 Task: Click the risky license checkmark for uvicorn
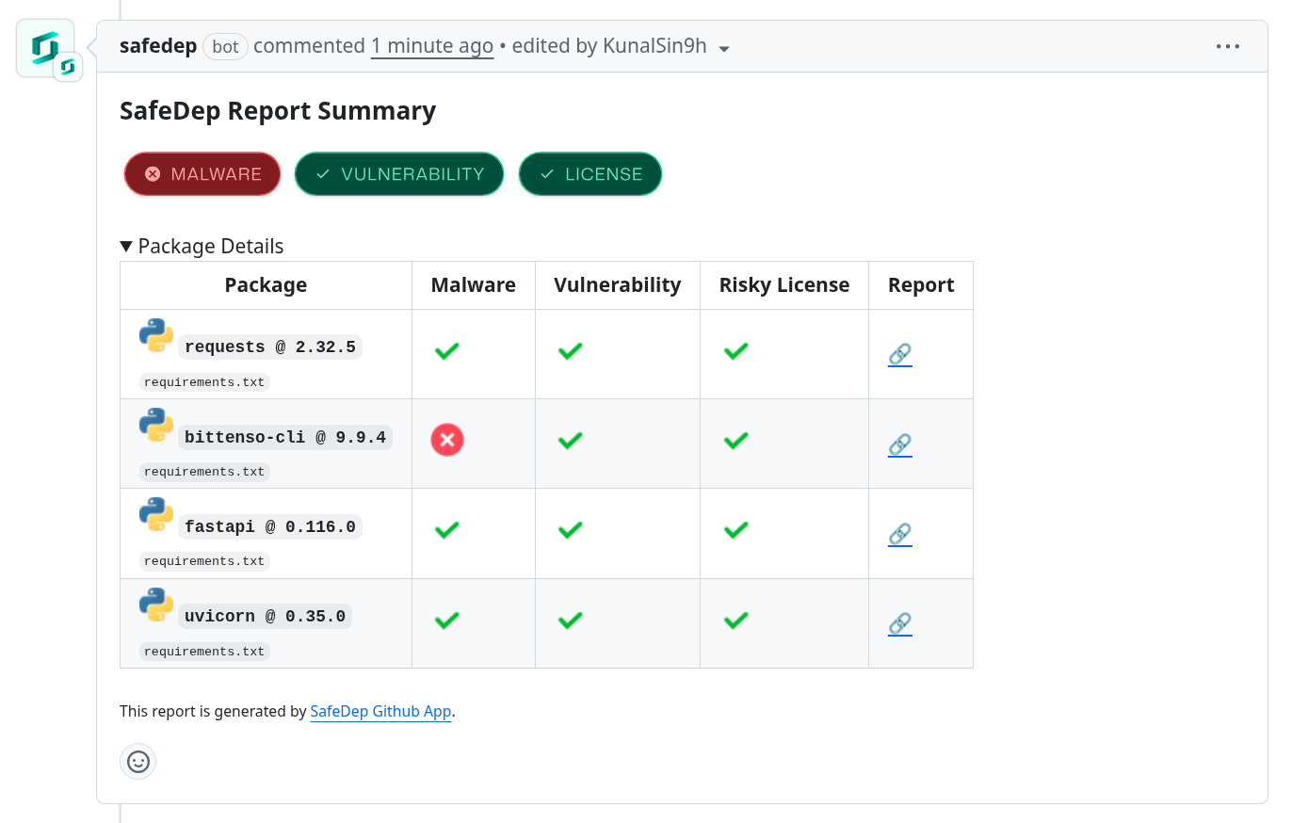(x=735, y=621)
